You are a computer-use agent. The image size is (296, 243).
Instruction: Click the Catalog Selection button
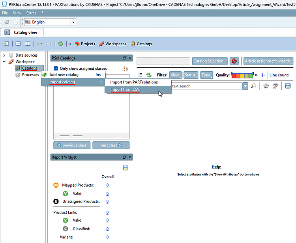coord(210,61)
